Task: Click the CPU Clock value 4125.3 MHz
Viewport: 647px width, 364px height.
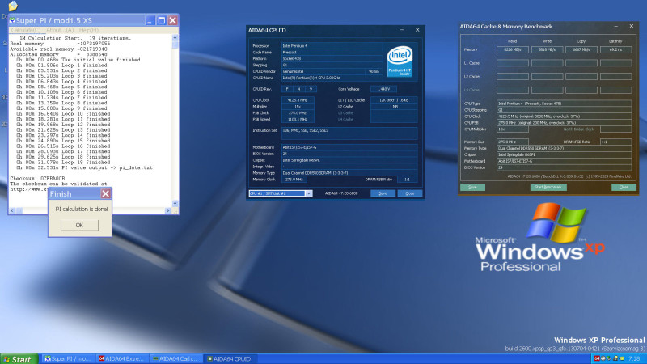Action: point(298,99)
